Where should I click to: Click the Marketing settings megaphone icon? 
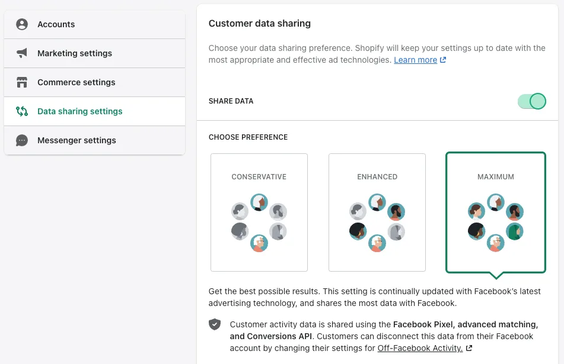pos(22,53)
